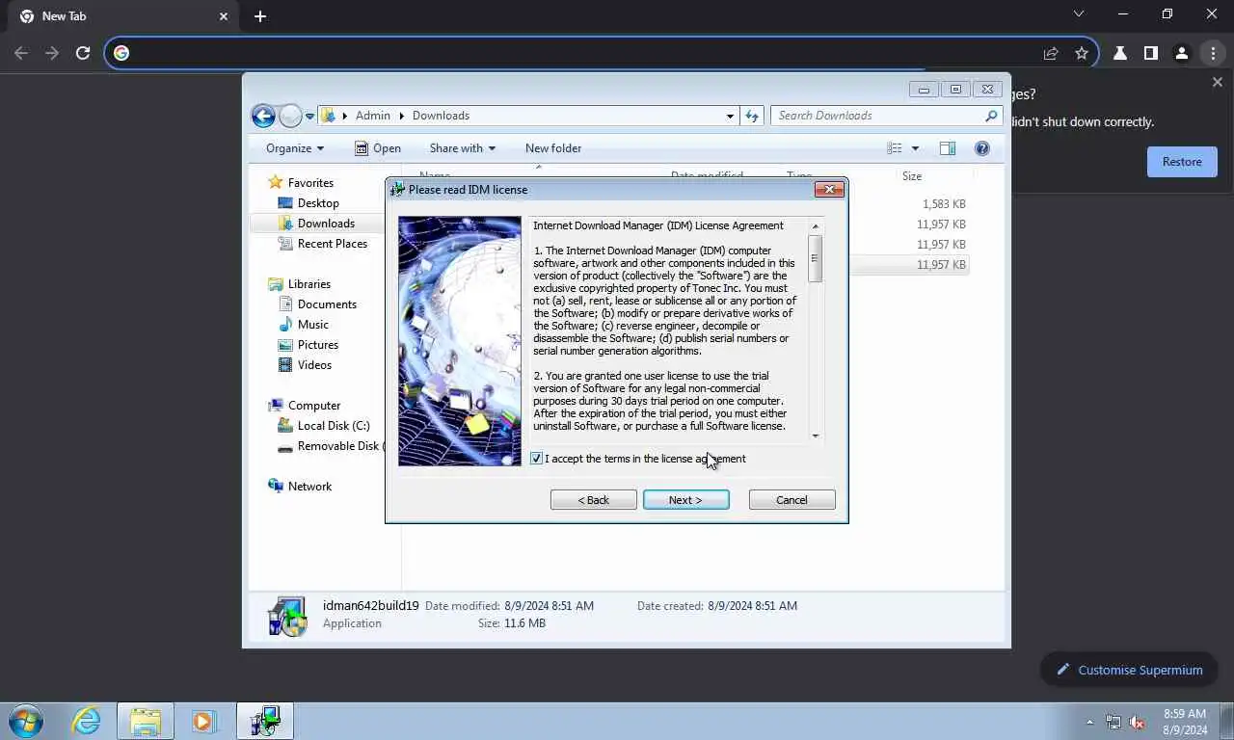The image size is (1234, 740).
Task: Open the Windows Start menu
Action: (26, 721)
